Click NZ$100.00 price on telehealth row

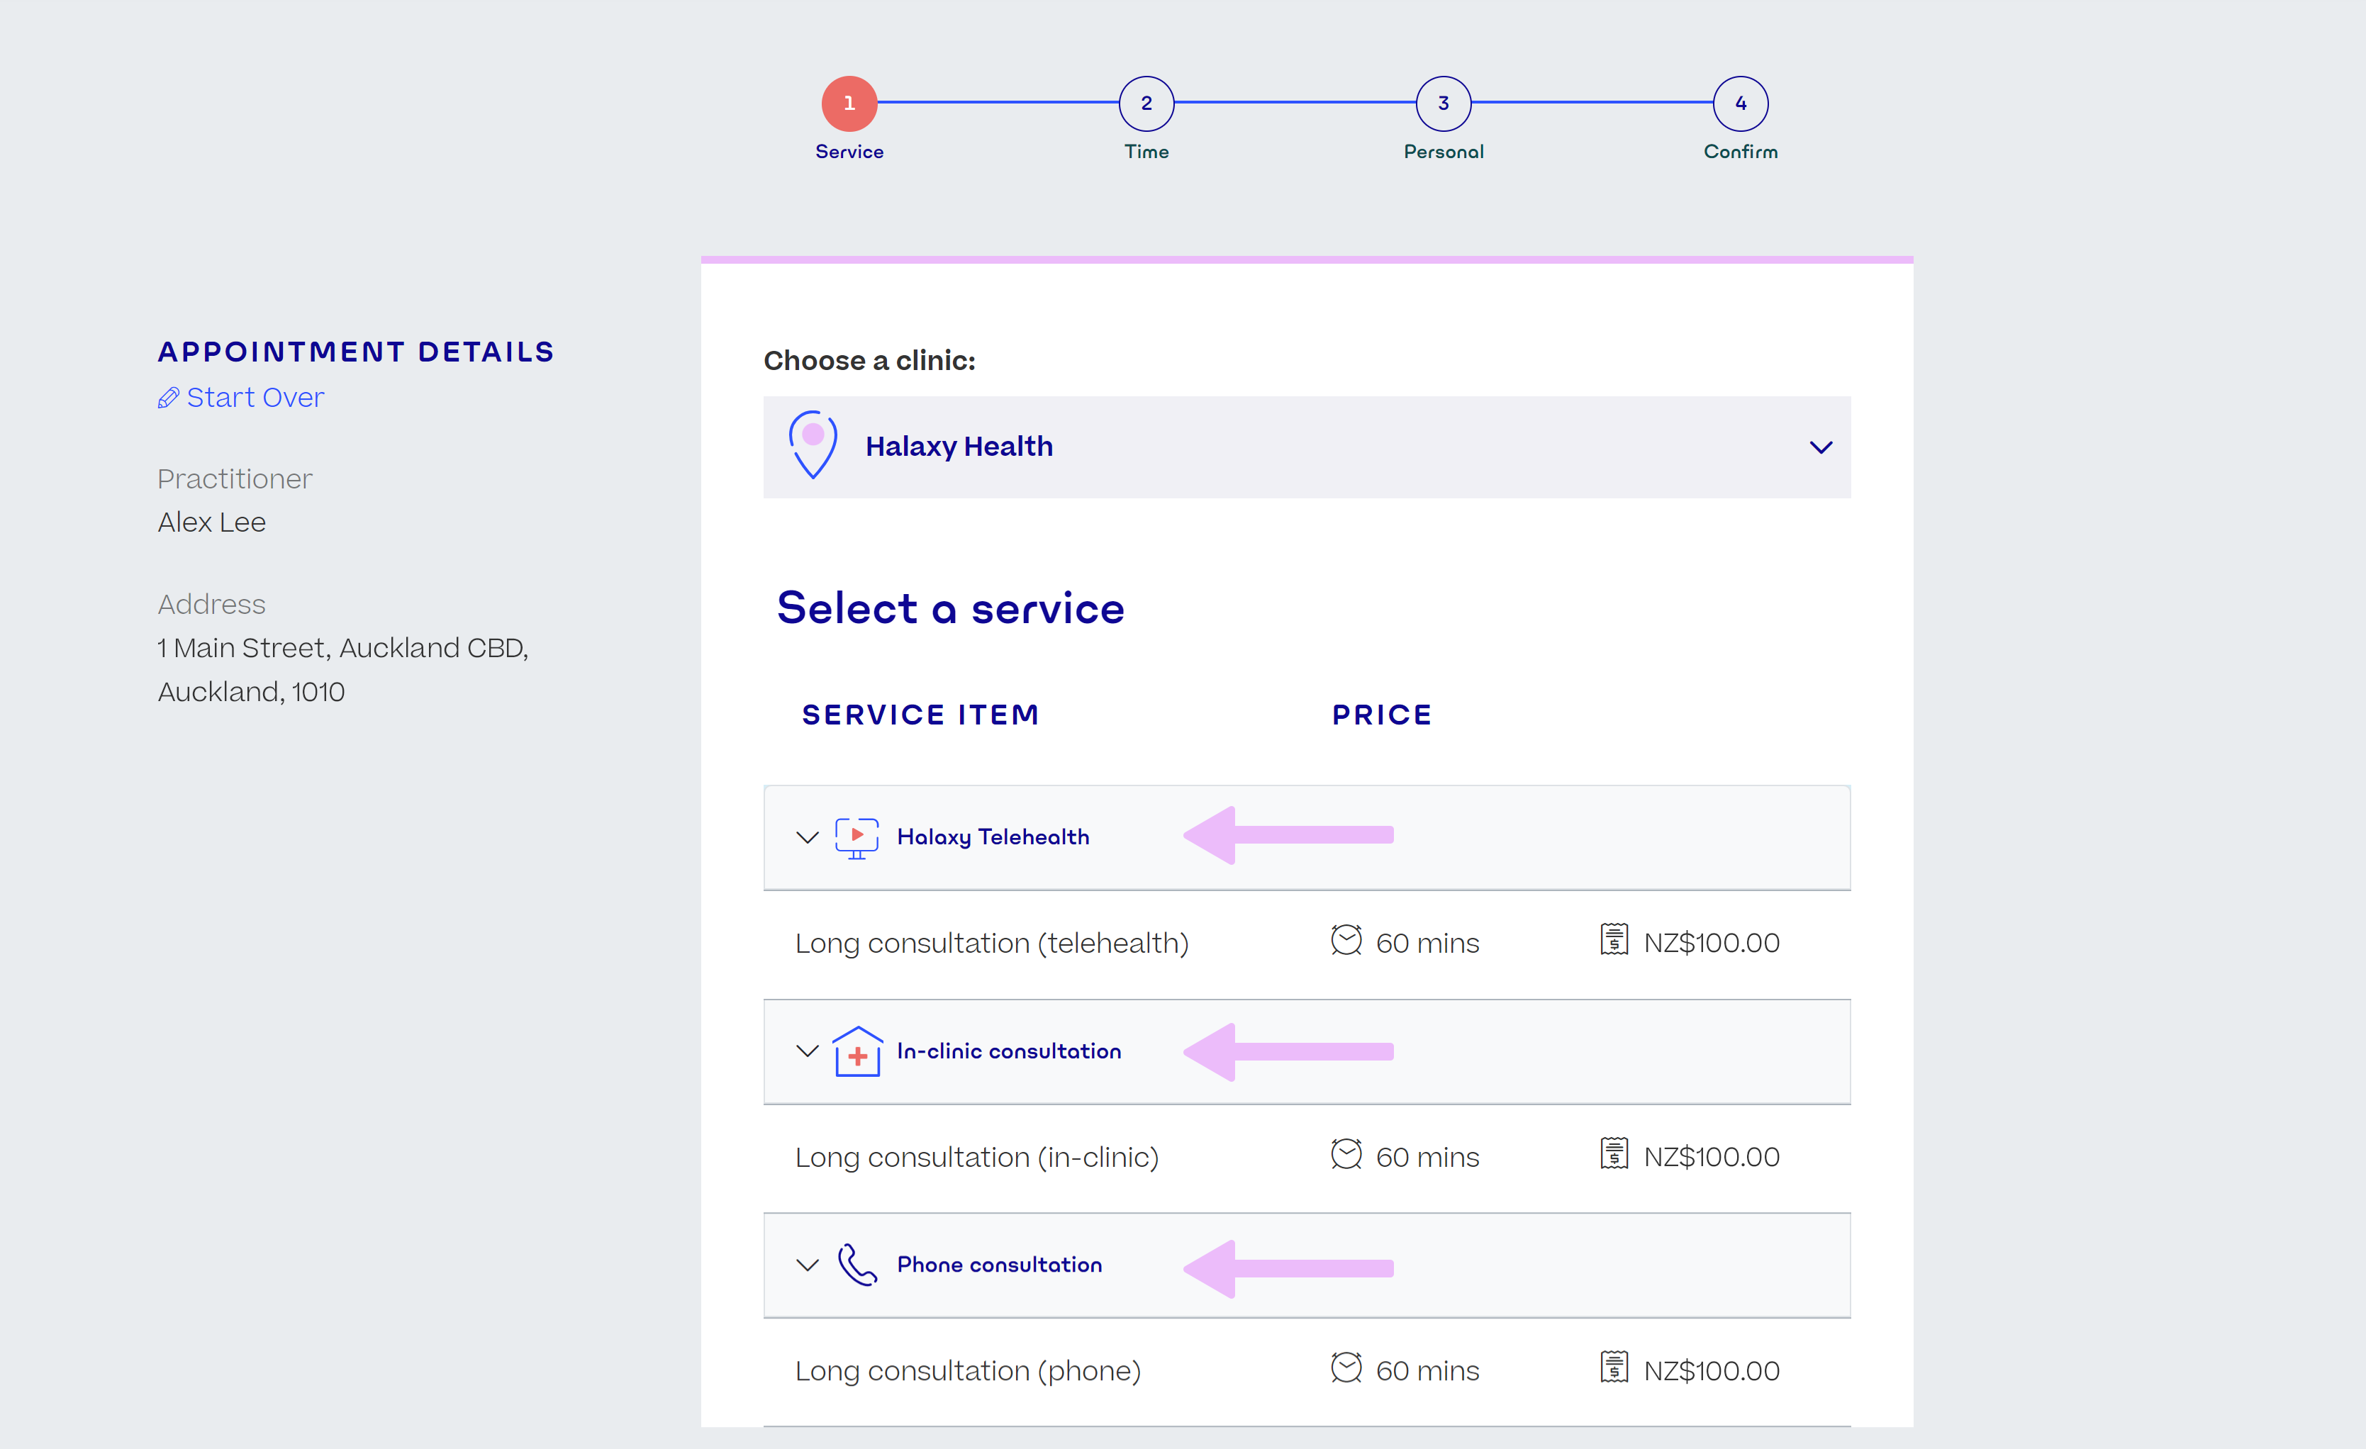click(x=1711, y=943)
